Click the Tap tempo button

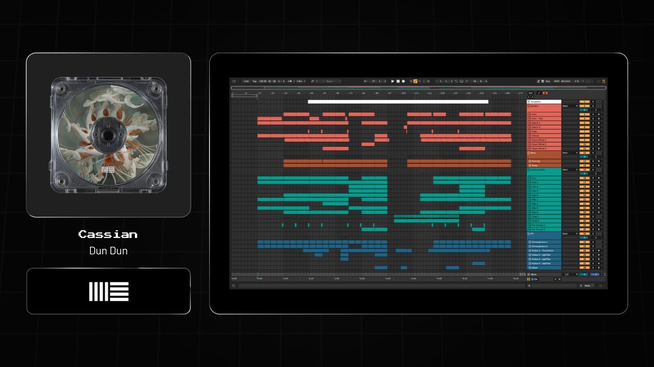coord(254,81)
